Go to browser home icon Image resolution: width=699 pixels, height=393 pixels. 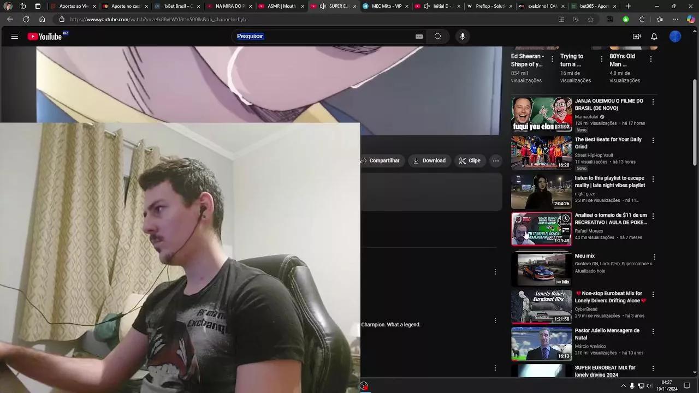point(42,19)
